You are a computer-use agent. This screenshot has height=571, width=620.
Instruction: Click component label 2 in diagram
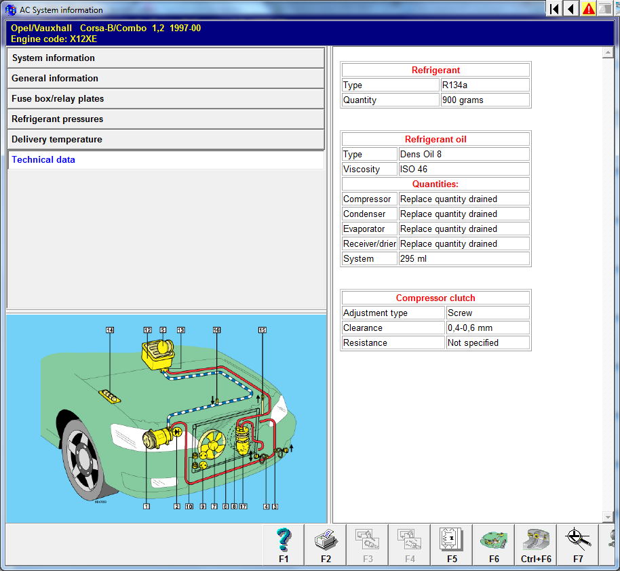click(177, 506)
